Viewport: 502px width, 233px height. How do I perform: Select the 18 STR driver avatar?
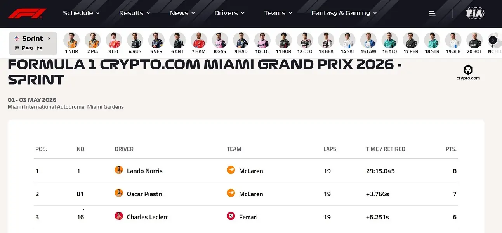point(432,40)
